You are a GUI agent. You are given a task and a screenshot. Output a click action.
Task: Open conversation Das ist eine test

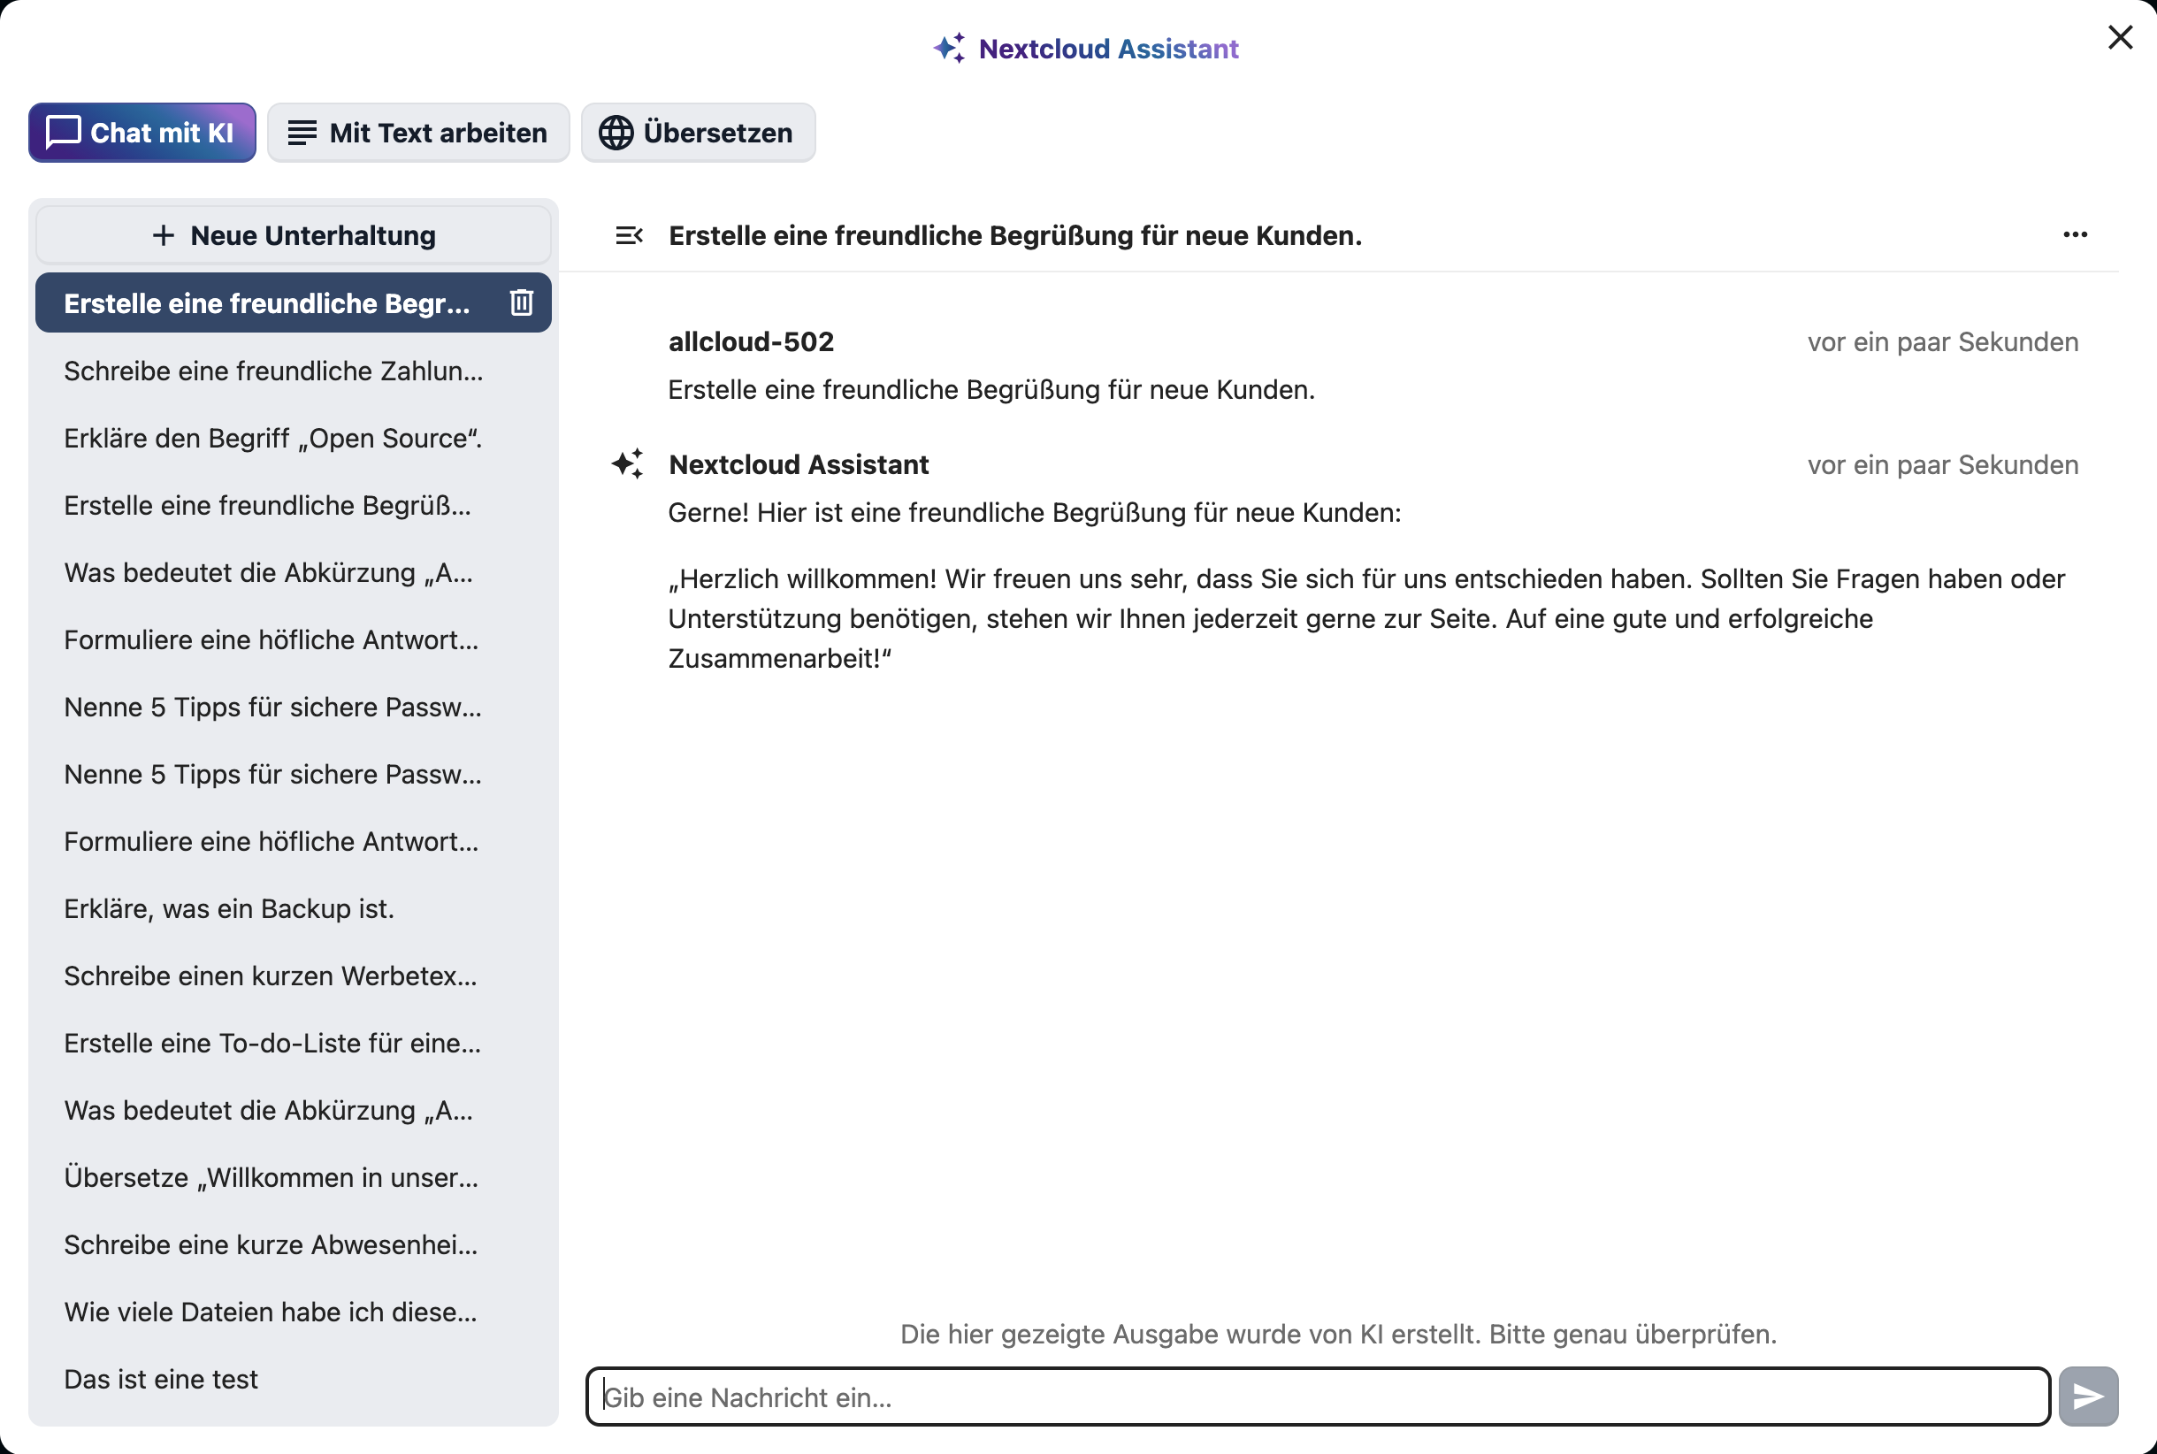point(293,1379)
